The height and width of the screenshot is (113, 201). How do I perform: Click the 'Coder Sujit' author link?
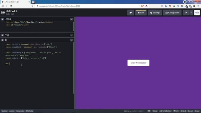click(x=10, y=14)
